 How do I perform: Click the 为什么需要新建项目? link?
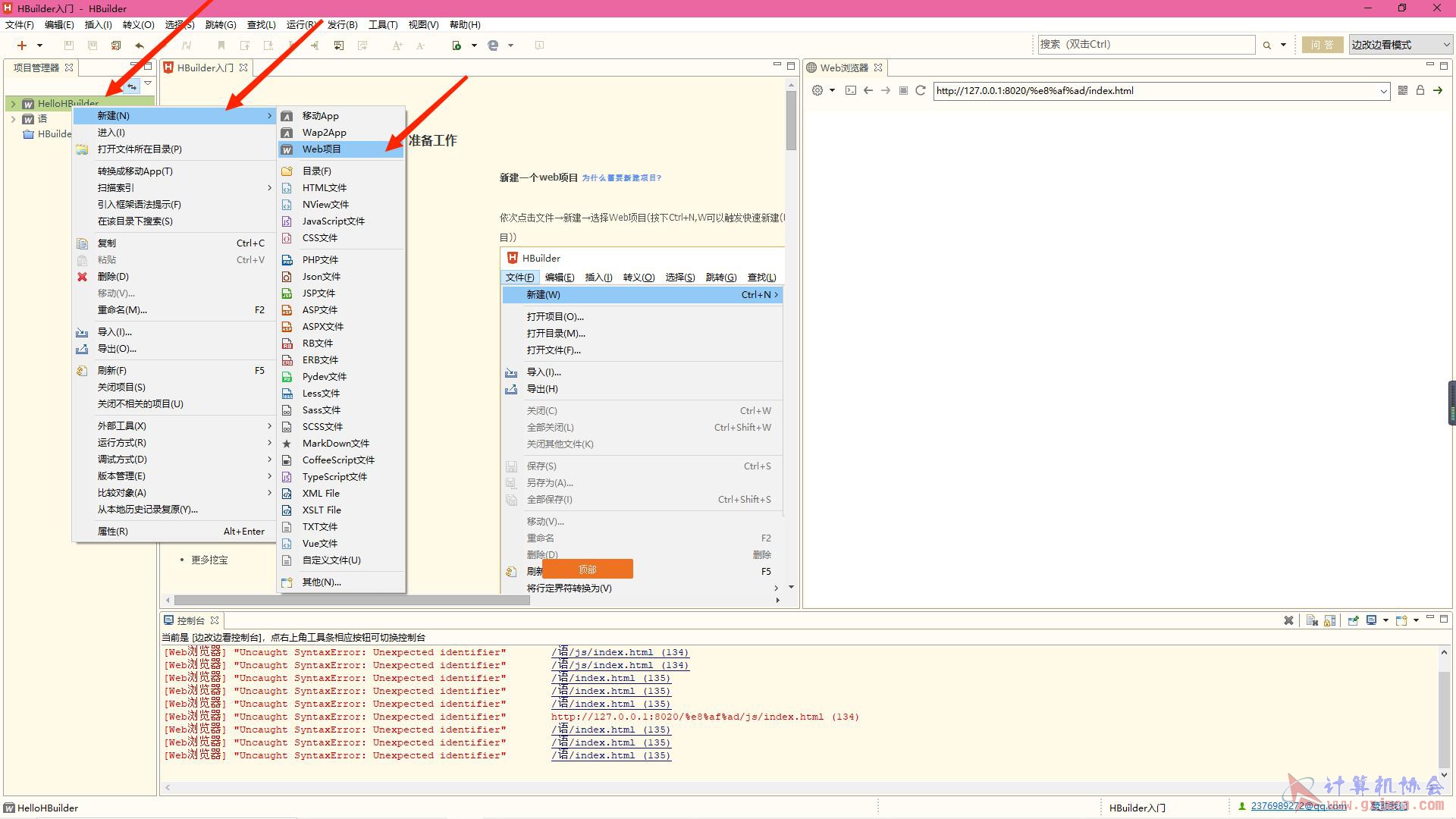click(622, 178)
